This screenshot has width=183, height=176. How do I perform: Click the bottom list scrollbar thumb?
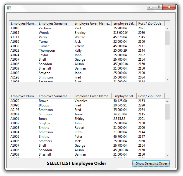pos(167,111)
